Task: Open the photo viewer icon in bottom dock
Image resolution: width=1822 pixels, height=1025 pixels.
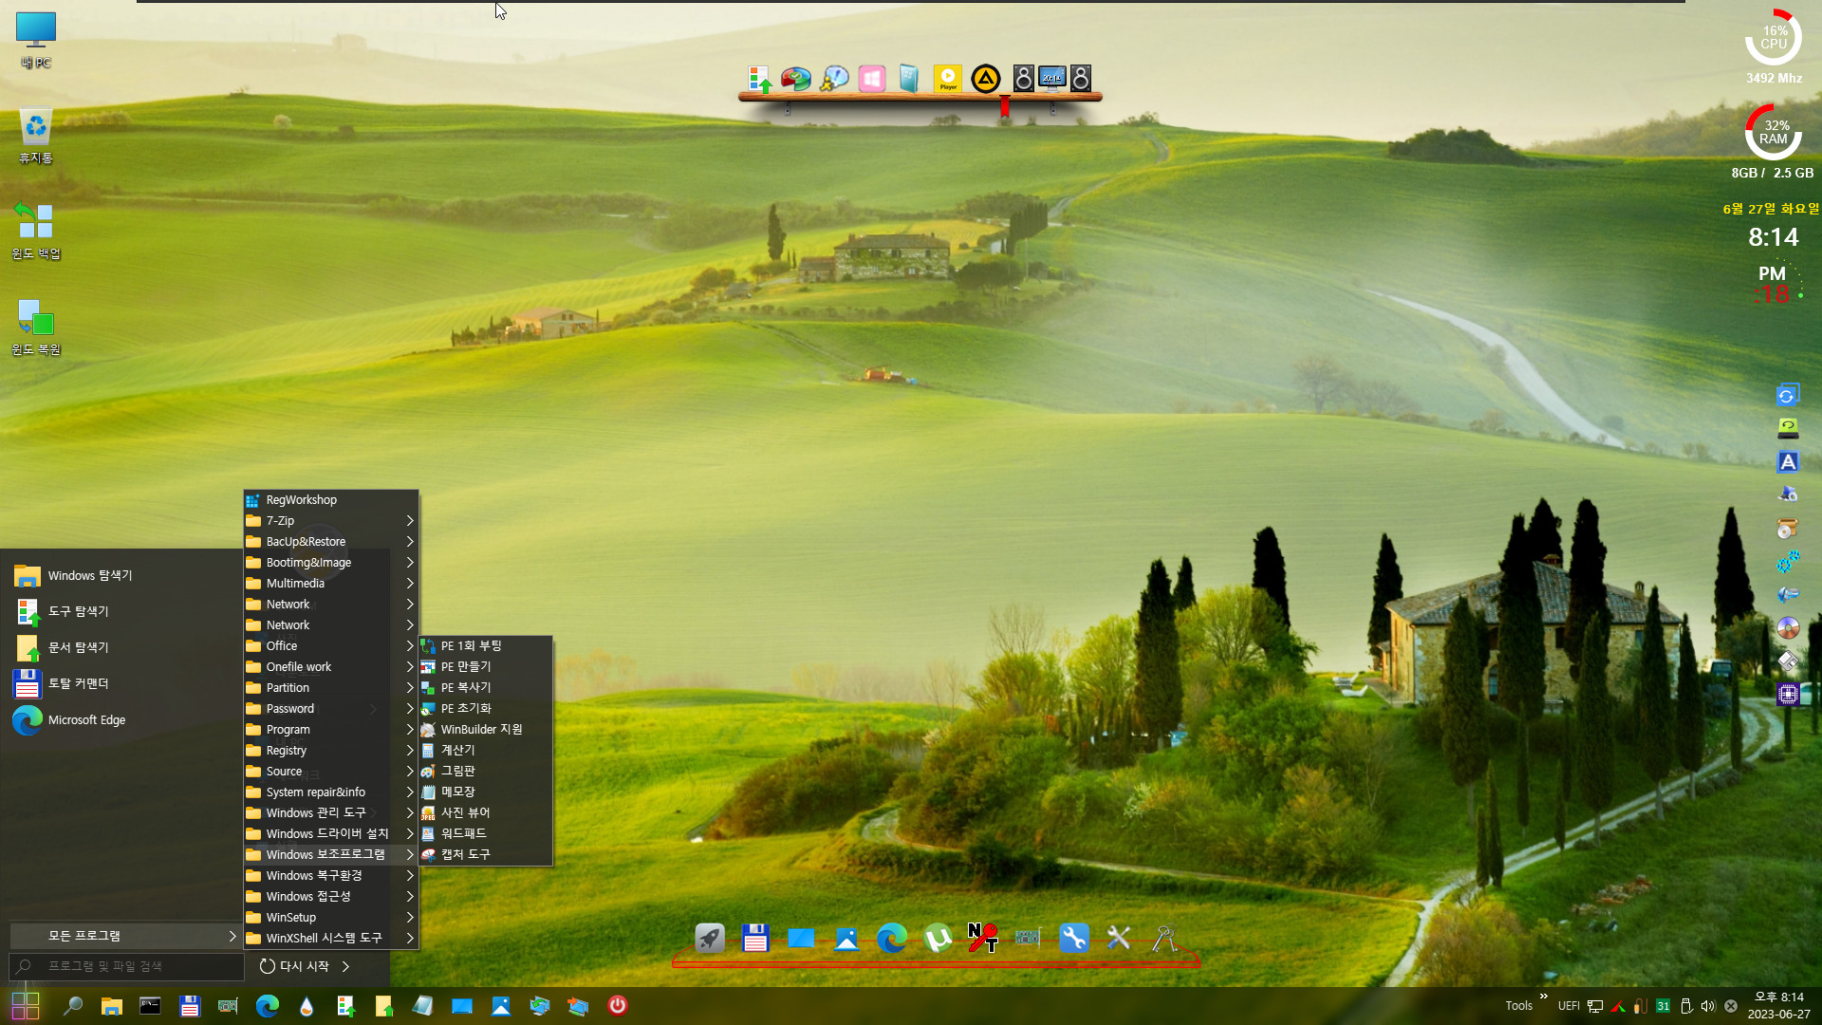Action: click(846, 939)
